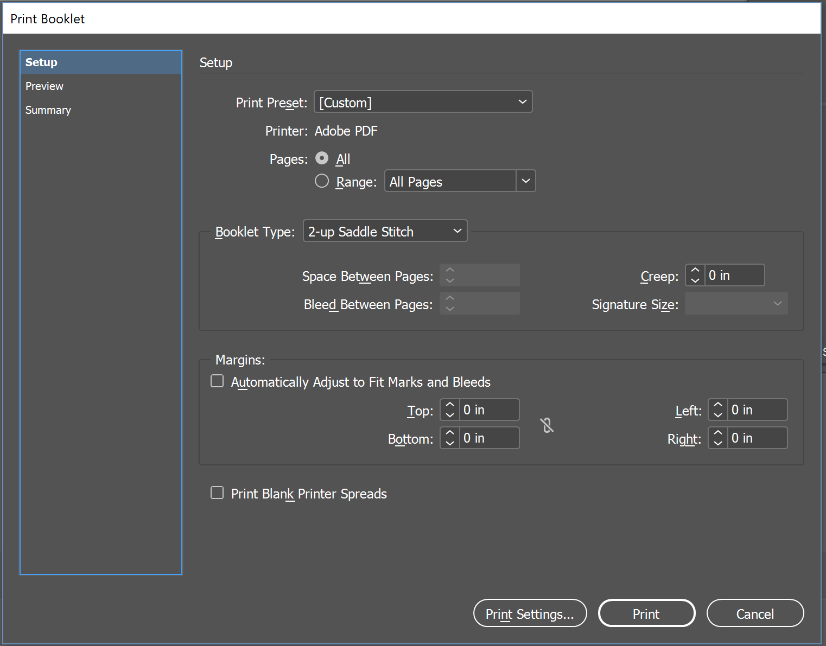Viewport: 826px width, 646px height.
Task: Expand the Range pages dropdown arrow
Action: (526, 181)
